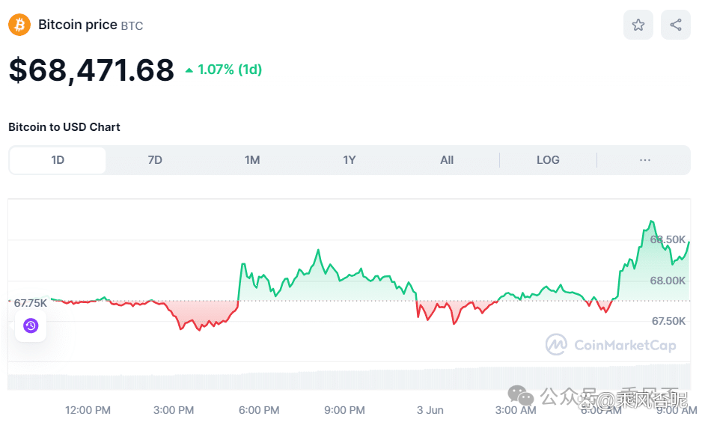The image size is (702, 425).
Task: Switch to the 1M chart range
Action: click(x=252, y=160)
